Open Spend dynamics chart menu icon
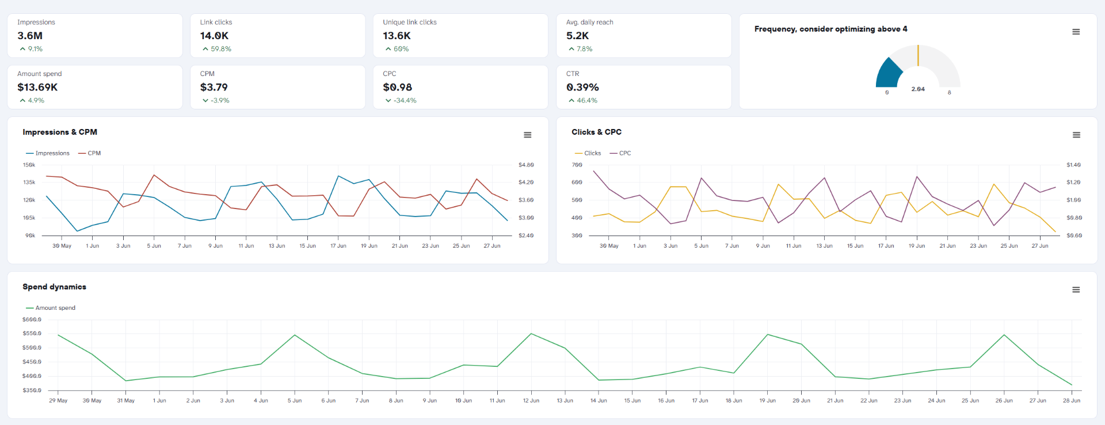This screenshot has height=425, width=1105. [1076, 290]
